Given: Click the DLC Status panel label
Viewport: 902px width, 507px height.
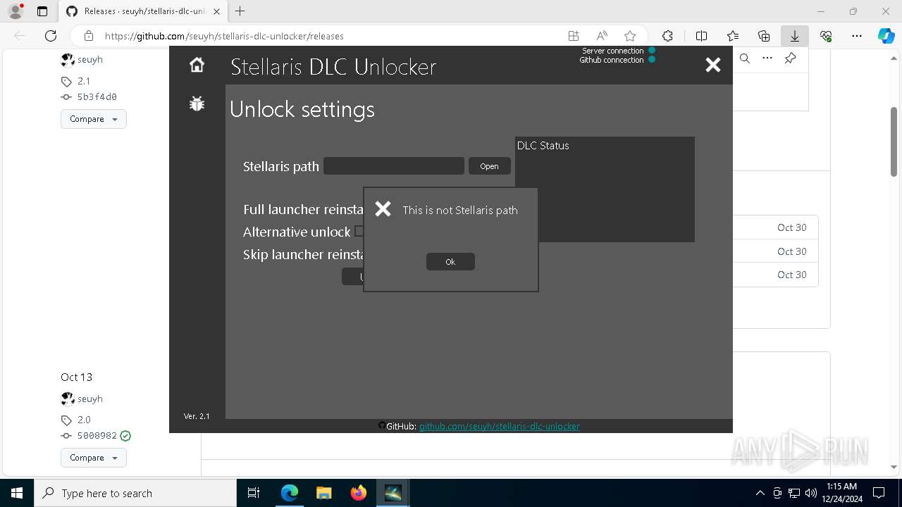Looking at the screenshot, I should point(543,146).
